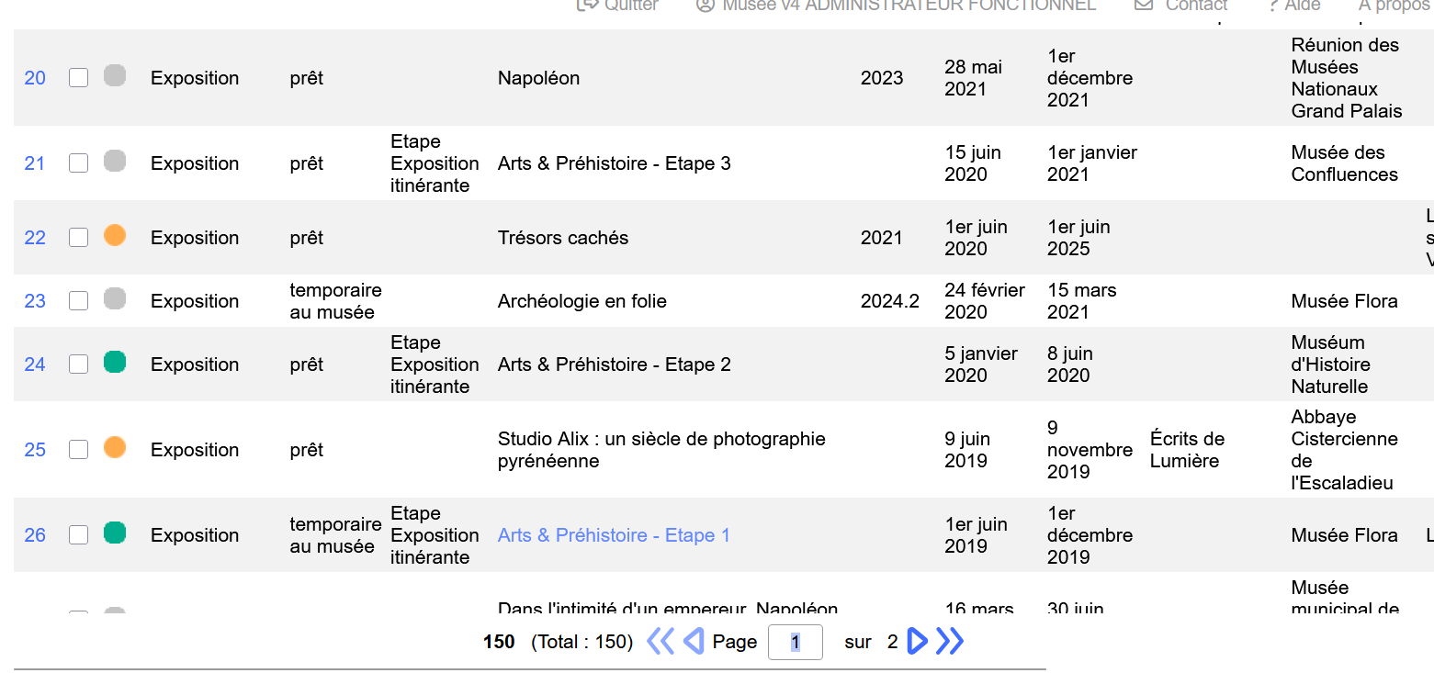This screenshot has height=673, width=1434.
Task: Click the orange status dot for Trésors cachés
Action: (115, 236)
